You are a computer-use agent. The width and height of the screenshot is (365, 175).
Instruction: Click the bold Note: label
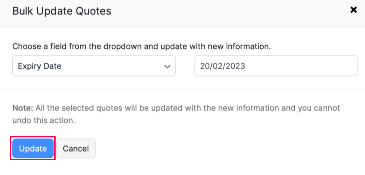pyautogui.click(x=23, y=108)
